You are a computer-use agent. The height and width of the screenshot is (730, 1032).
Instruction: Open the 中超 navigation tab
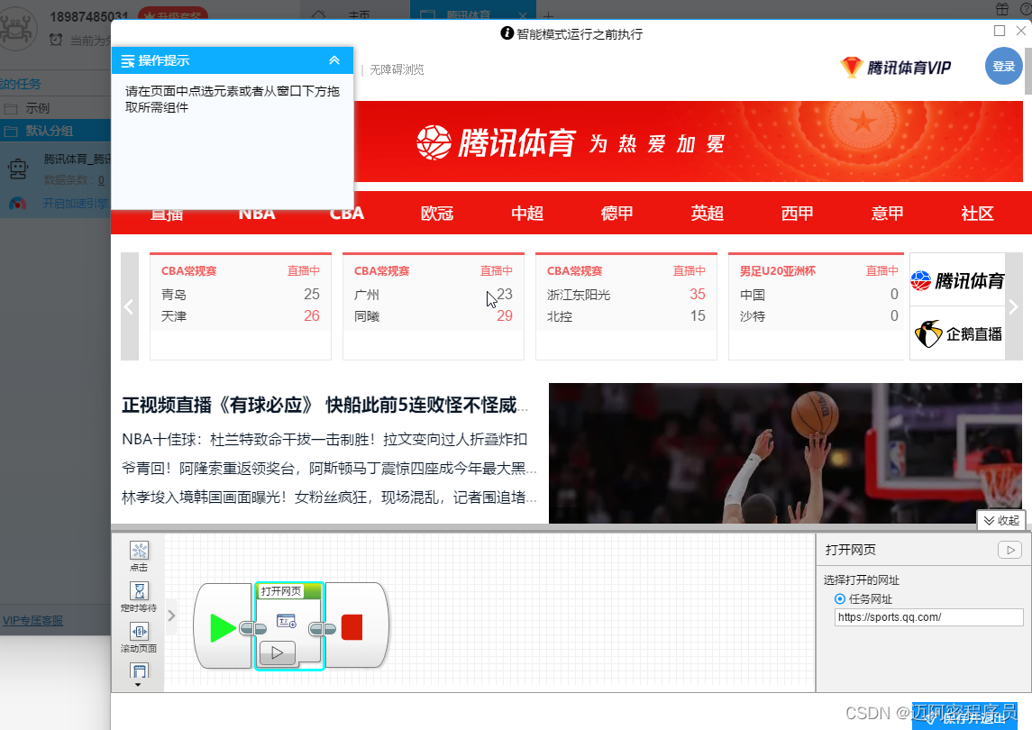(x=527, y=214)
